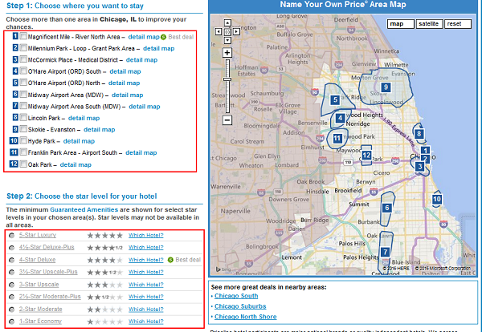This screenshot has height=332, width=482.
Task: Click map marker 5 for O'Hare North
Action: [x=335, y=99]
